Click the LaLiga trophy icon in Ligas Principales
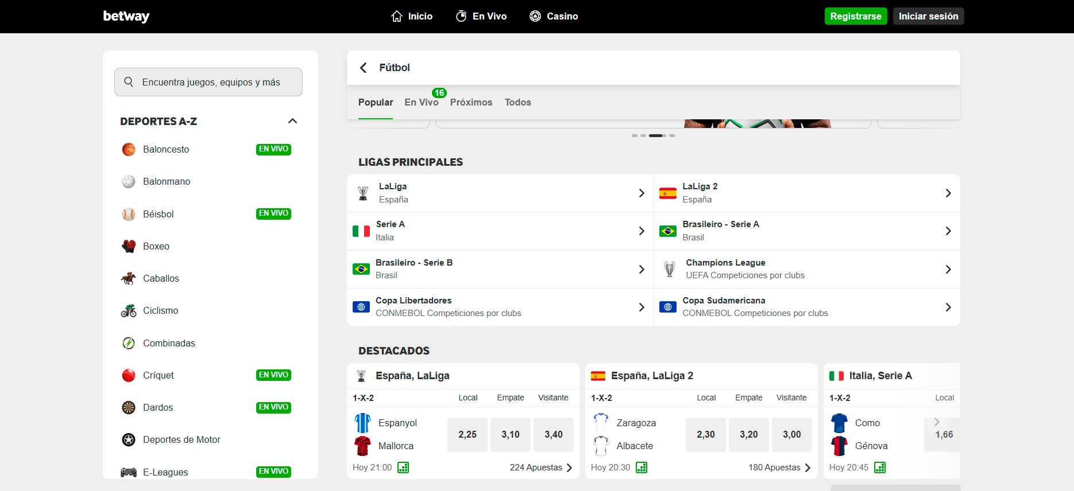This screenshot has height=491, width=1074. [x=363, y=193]
